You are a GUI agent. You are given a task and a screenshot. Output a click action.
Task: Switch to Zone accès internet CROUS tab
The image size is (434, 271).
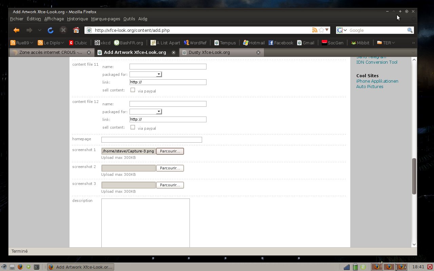coord(52,53)
